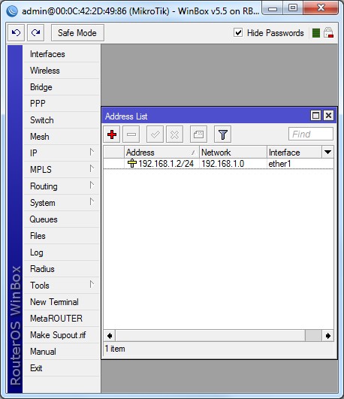Image resolution: width=344 pixels, height=399 pixels.
Task: Open New Terminal
Action: click(62, 302)
